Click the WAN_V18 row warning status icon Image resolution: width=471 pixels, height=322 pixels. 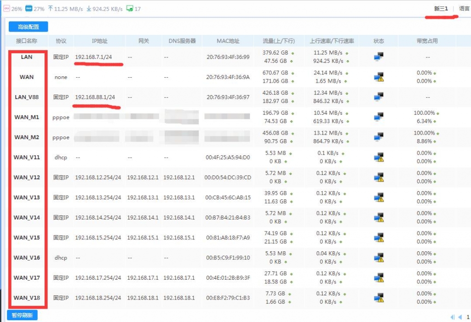379,298
